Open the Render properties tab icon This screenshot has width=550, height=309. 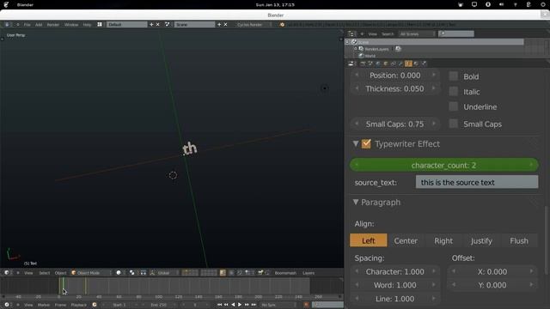pyautogui.click(x=363, y=64)
